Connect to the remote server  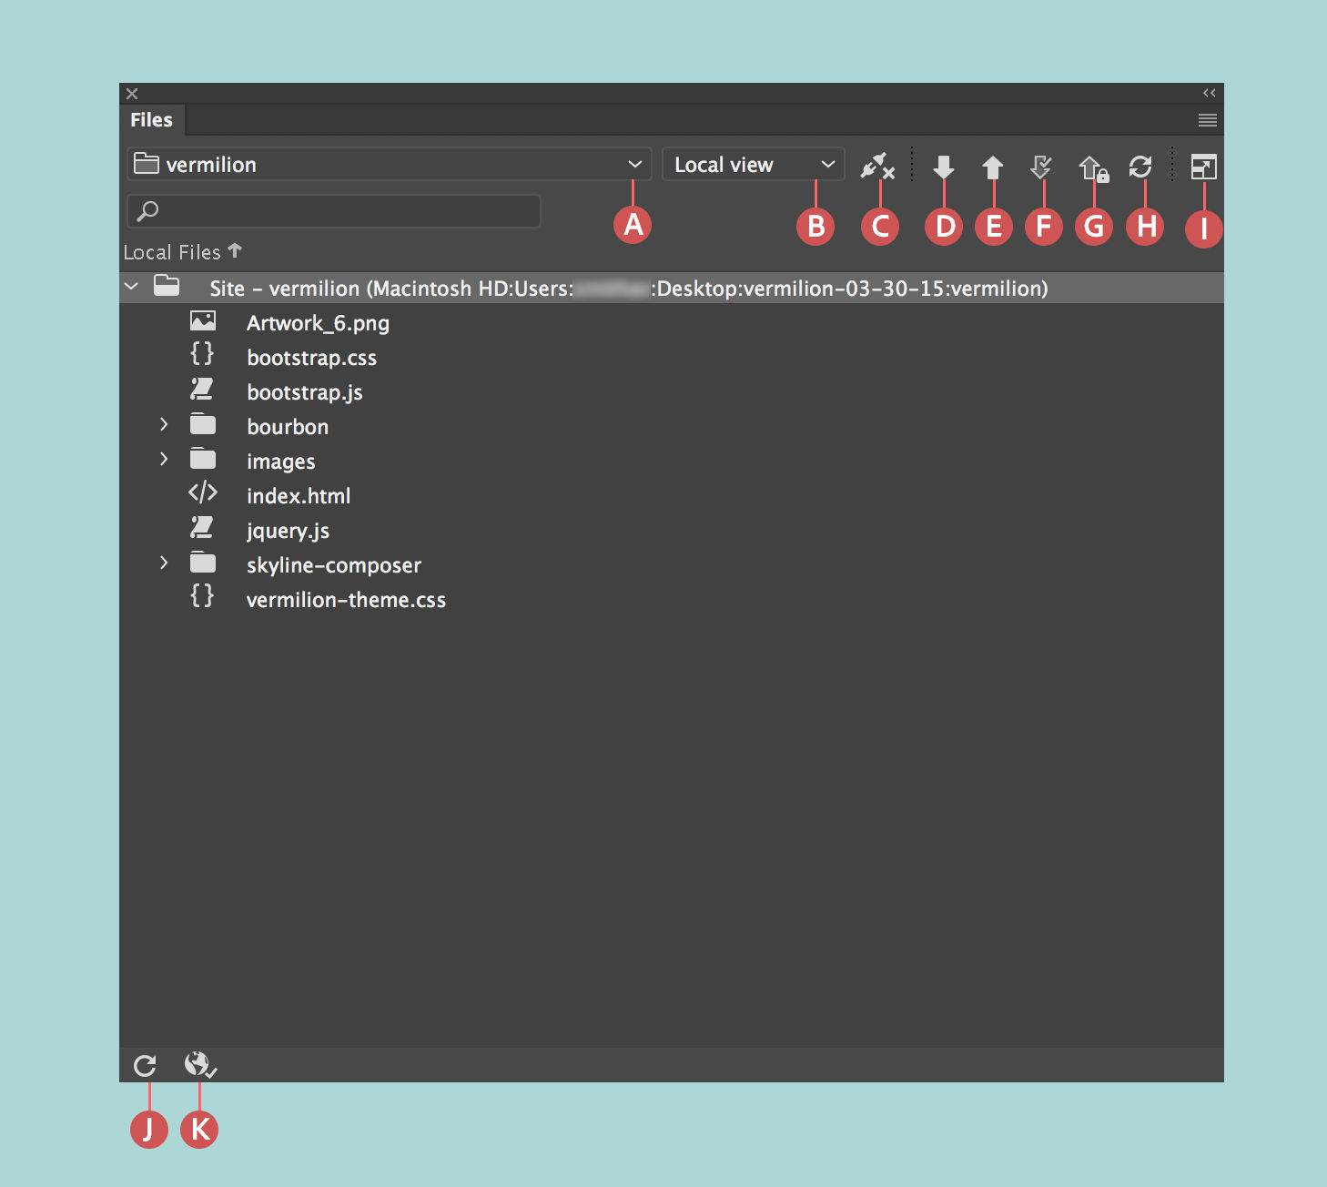tap(878, 167)
